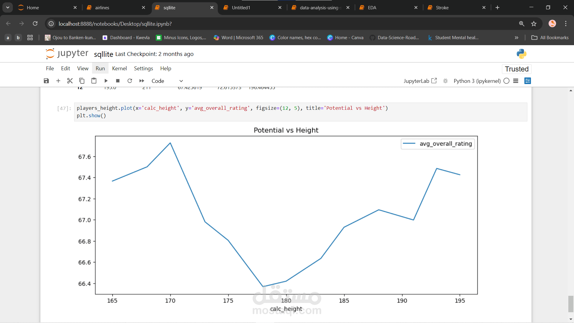Image resolution: width=574 pixels, height=323 pixels.
Task: Paste the cell from the clipboard
Action: pyautogui.click(x=94, y=81)
